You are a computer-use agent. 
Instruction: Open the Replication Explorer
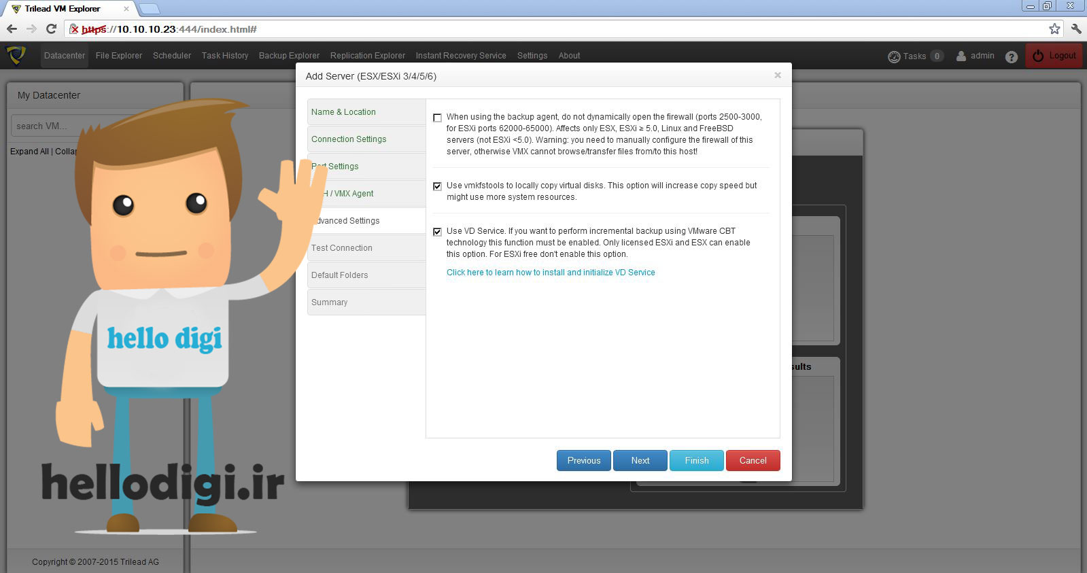(x=368, y=56)
